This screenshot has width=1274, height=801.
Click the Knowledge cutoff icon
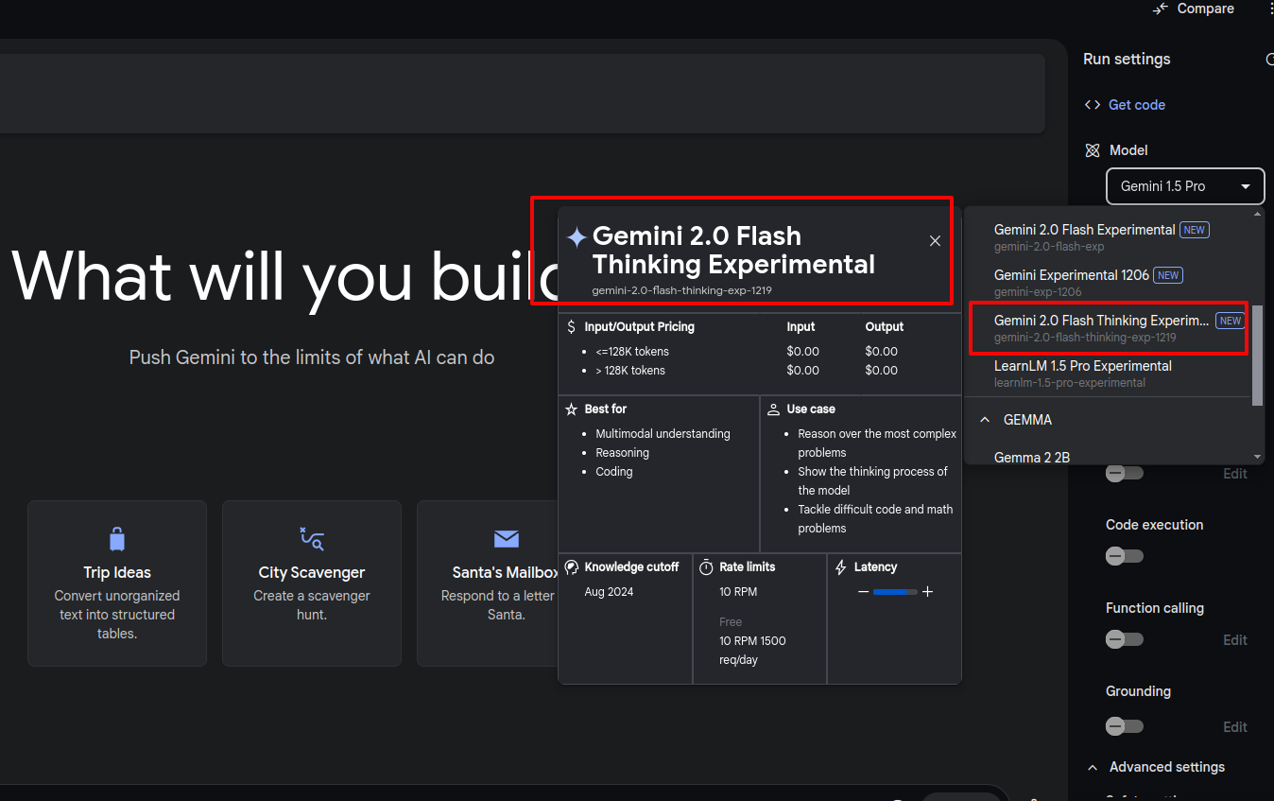tap(571, 567)
